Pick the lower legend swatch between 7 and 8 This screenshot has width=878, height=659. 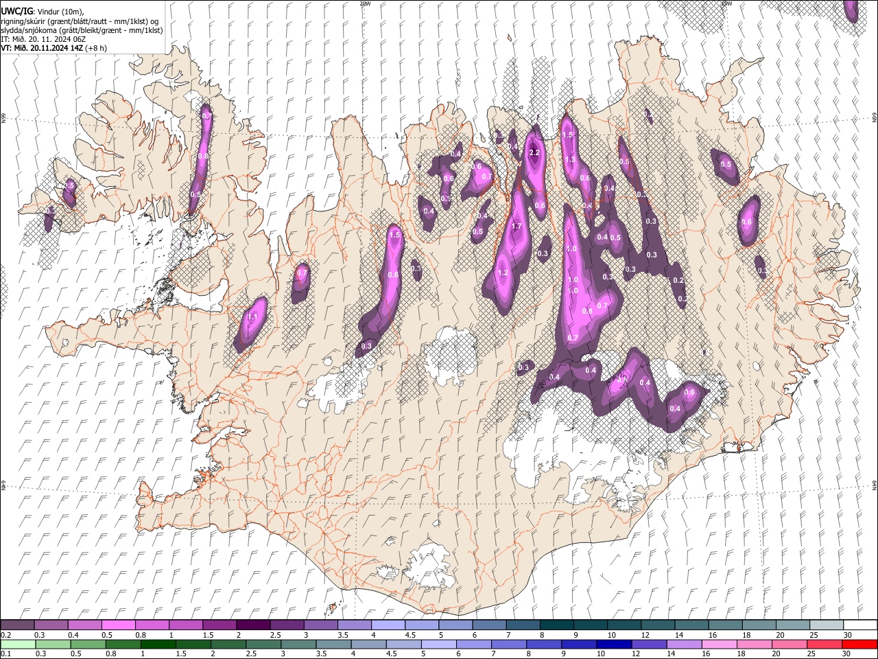click(508, 644)
